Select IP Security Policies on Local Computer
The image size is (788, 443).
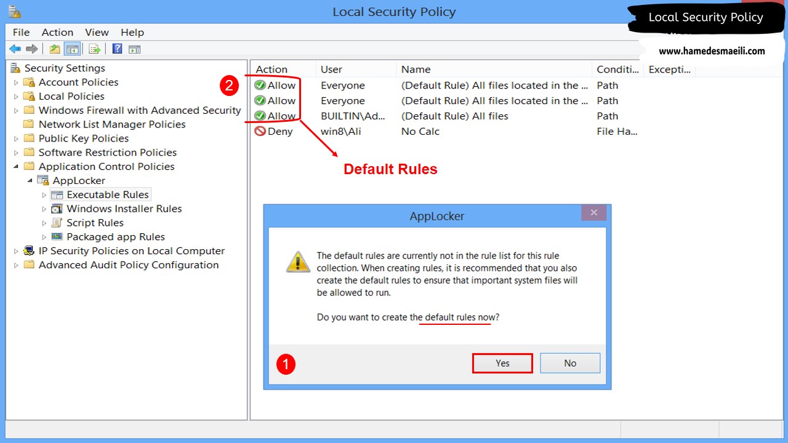tap(132, 251)
